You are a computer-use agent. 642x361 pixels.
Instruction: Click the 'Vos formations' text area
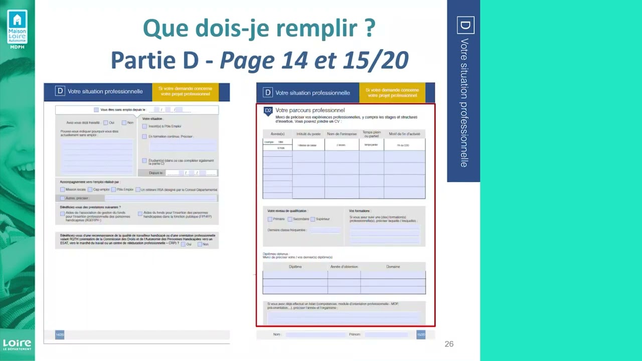pos(385,234)
